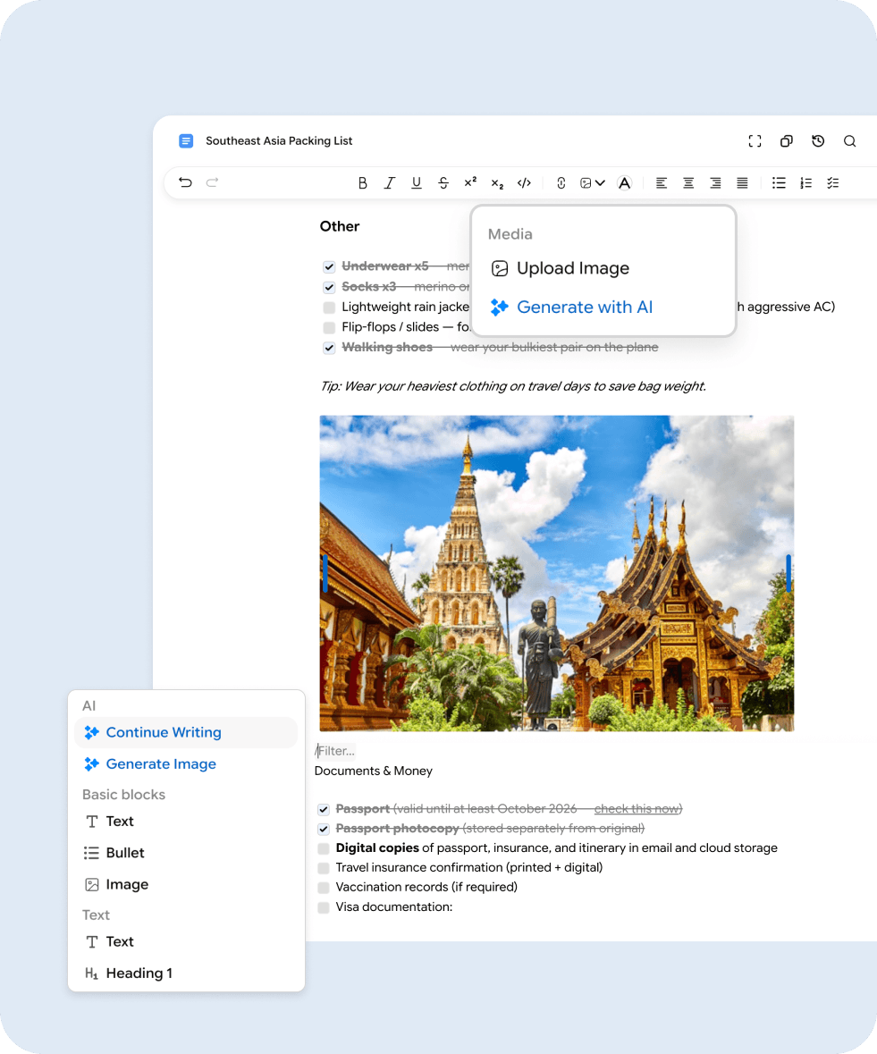Select Image block option

click(x=186, y=885)
